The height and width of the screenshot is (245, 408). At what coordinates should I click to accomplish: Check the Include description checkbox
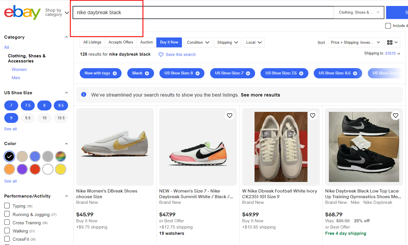pyautogui.click(x=388, y=26)
